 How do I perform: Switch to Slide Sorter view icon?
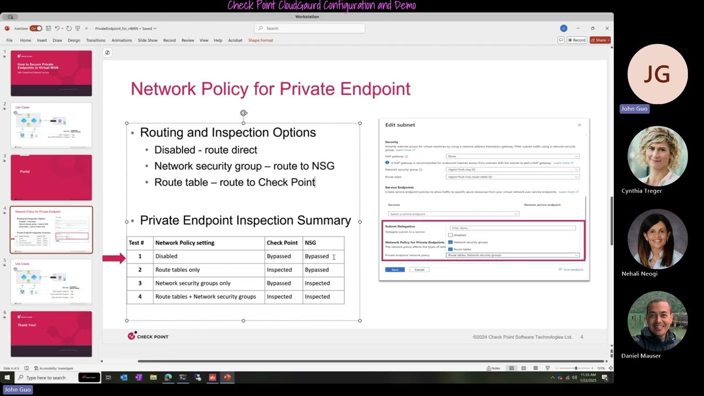pos(524,368)
